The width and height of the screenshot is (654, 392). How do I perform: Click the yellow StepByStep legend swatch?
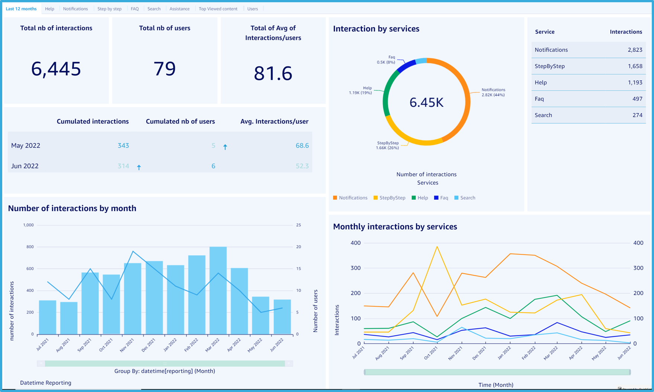coord(376,198)
